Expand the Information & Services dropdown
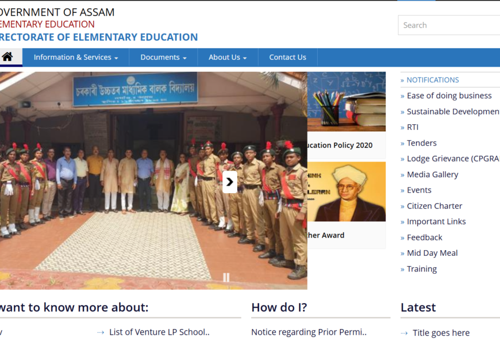This screenshot has height=345, width=500. [75, 57]
